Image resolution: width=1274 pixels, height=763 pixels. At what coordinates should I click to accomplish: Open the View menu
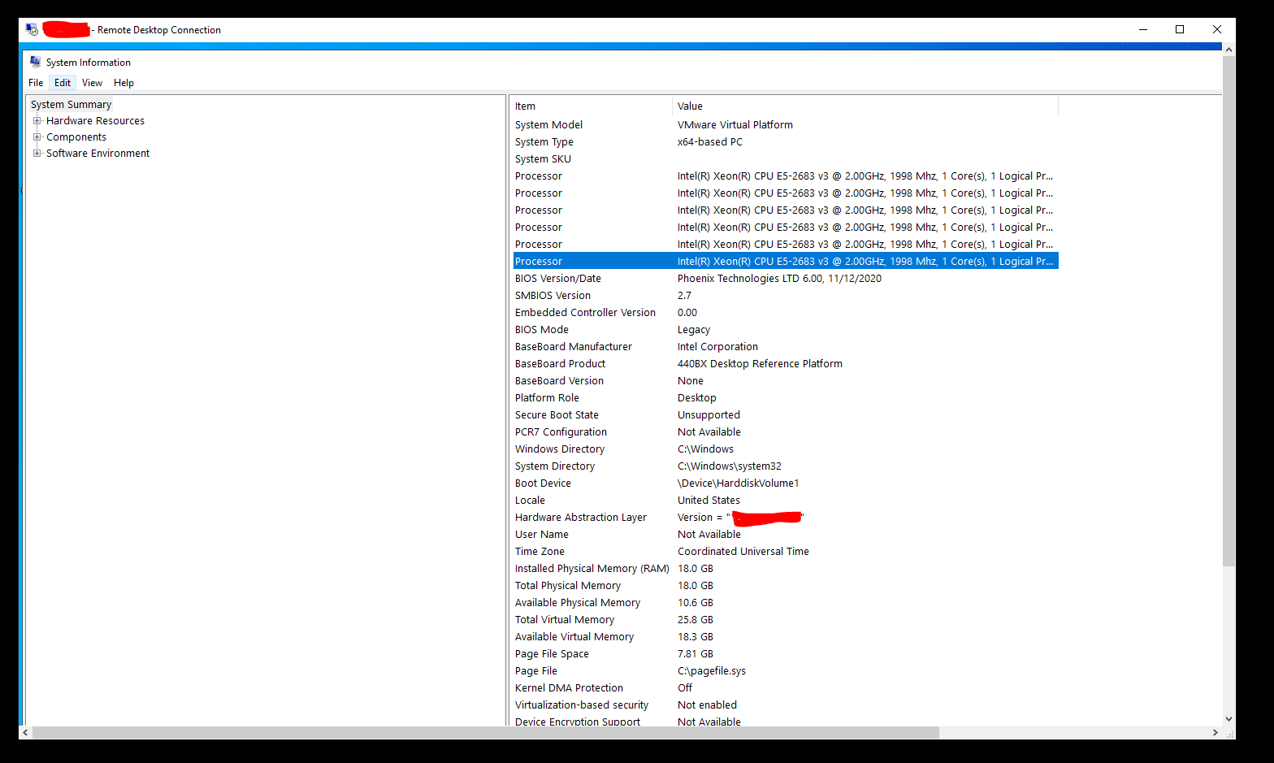tap(92, 83)
